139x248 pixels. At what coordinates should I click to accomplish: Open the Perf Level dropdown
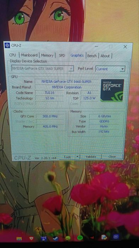pos(110,69)
